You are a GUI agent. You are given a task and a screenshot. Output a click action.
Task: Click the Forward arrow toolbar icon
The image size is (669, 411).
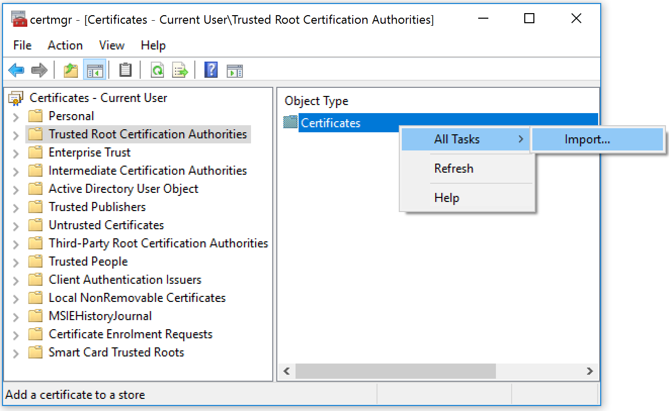coord(39,70)
